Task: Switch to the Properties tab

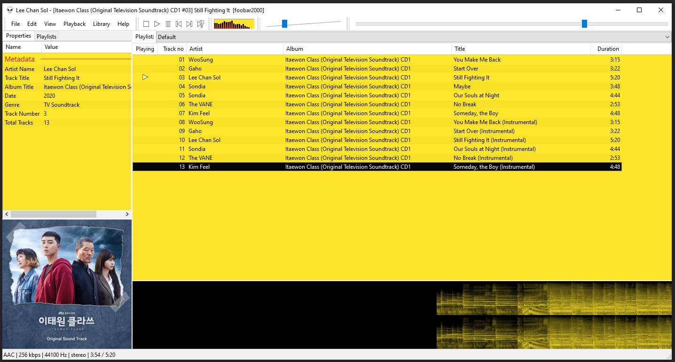Action: click(x=19, y=36)
